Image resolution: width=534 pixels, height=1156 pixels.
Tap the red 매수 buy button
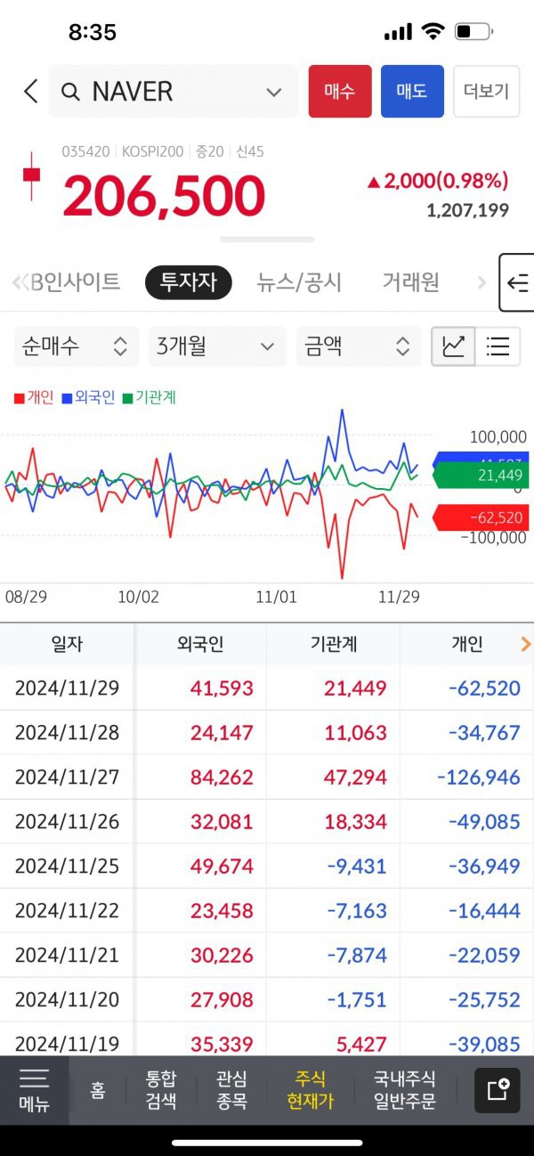point(340,91)
